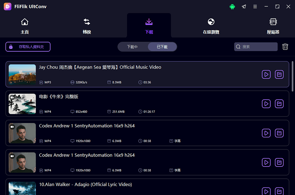
Task: Click the paper plane share icon
Action: [244, 7]
